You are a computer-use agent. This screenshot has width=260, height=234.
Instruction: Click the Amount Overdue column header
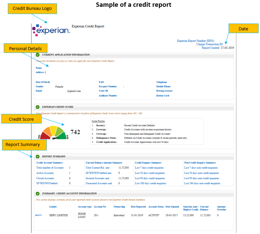tap(221, 208)
